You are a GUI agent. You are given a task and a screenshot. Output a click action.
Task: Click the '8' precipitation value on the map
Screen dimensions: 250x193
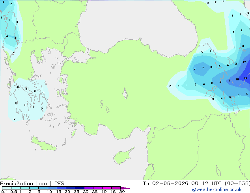tap(220, 82)
